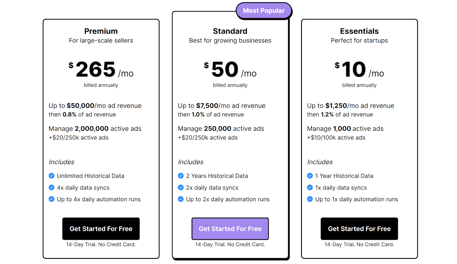Select the Essentials plan title
457x264 pixels.
[x=359, y=31]
